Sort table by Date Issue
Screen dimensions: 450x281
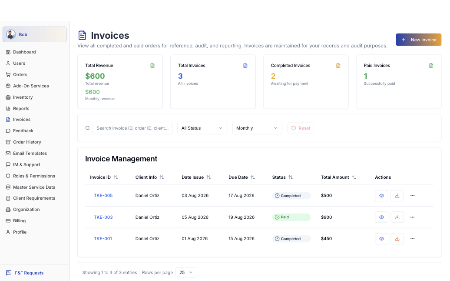(x=208, y=177)
